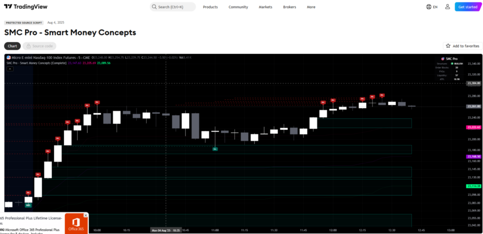Click the green 23,114.38 price label

click(x=474, y=186)
